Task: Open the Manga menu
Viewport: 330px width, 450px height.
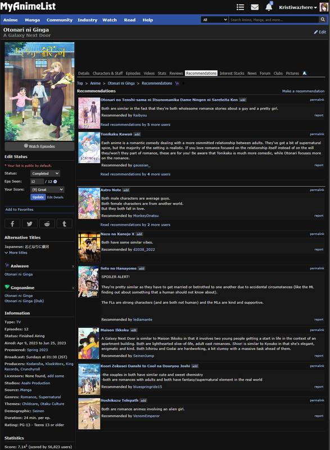Action: tap(33, 20)
